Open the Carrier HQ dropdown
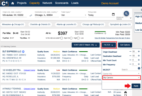 pyautogui.click(x=121, y=74)
